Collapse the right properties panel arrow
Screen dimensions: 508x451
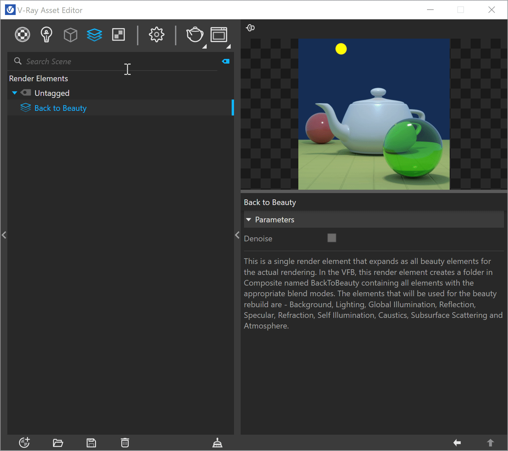(x=237, y=235)
